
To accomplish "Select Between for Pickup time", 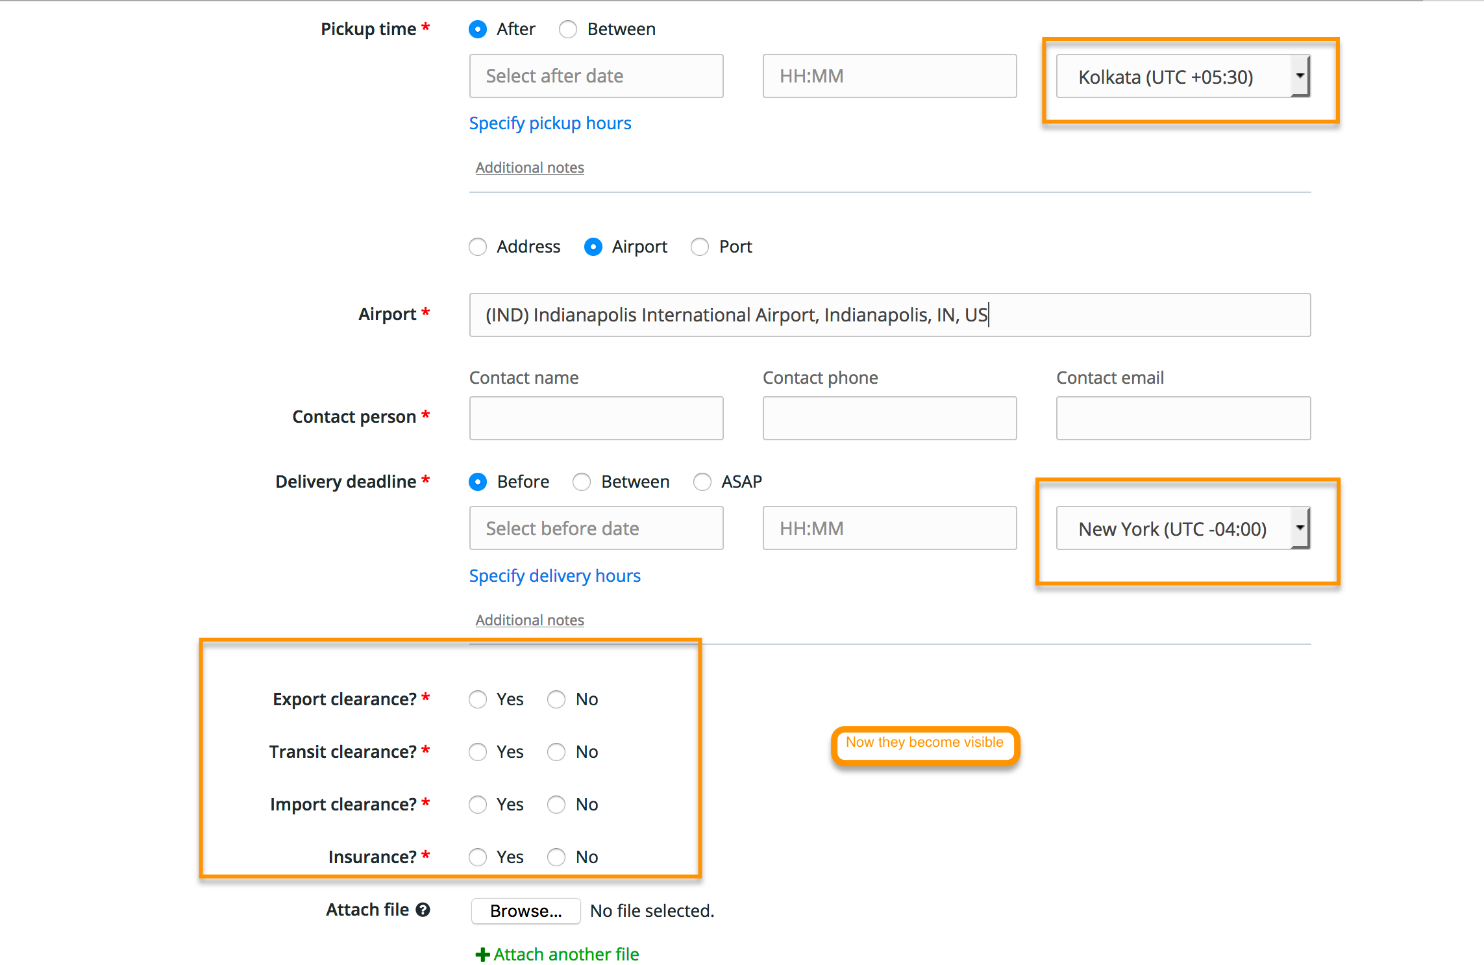I will tap(568, 29).
